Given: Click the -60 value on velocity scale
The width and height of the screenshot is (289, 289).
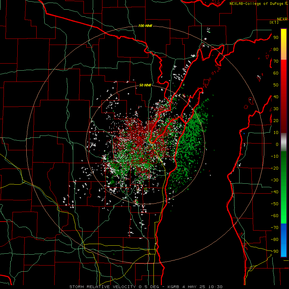Looking at the screenshot, I should [x=275, y=216].
